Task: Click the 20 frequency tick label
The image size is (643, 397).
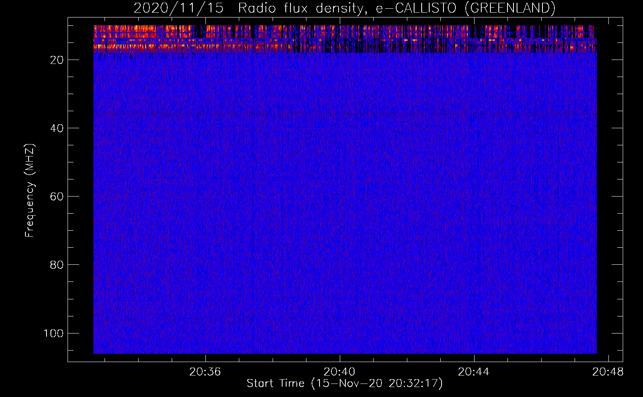Action: 57,60
